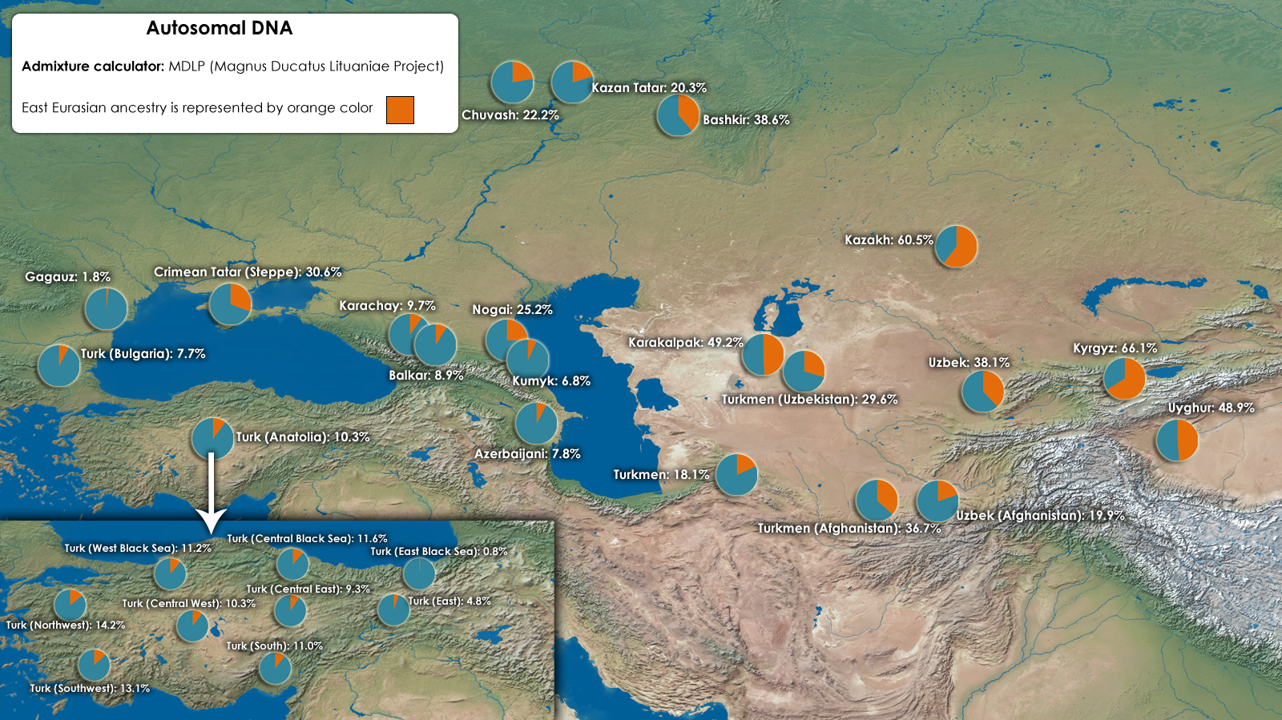Click the Turk (Bulgaria) pie chart
The image size is (1282, 720).
coord(59,365)
